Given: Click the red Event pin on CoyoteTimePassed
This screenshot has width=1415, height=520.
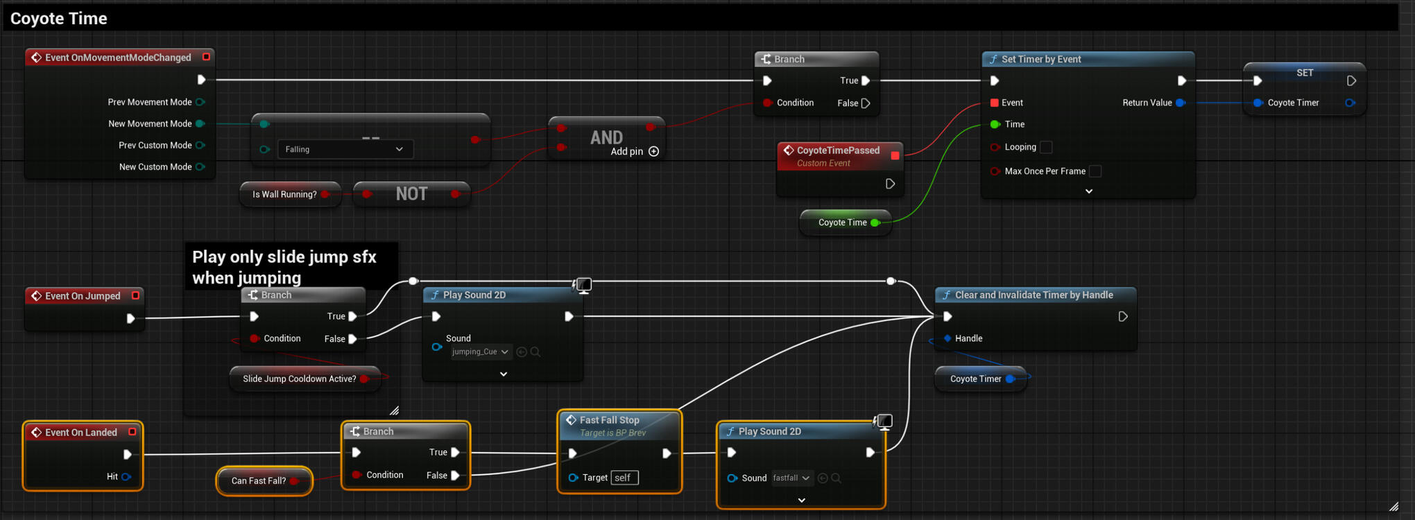Looking at the screenshot, I should [x=895, y=156].
